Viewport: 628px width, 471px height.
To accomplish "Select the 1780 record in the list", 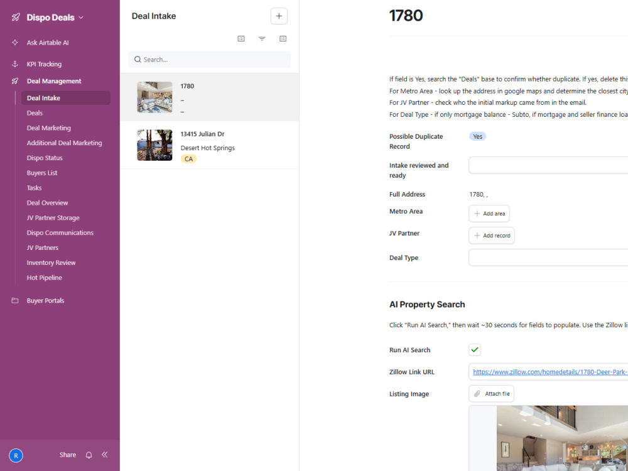I will (210, 97).
